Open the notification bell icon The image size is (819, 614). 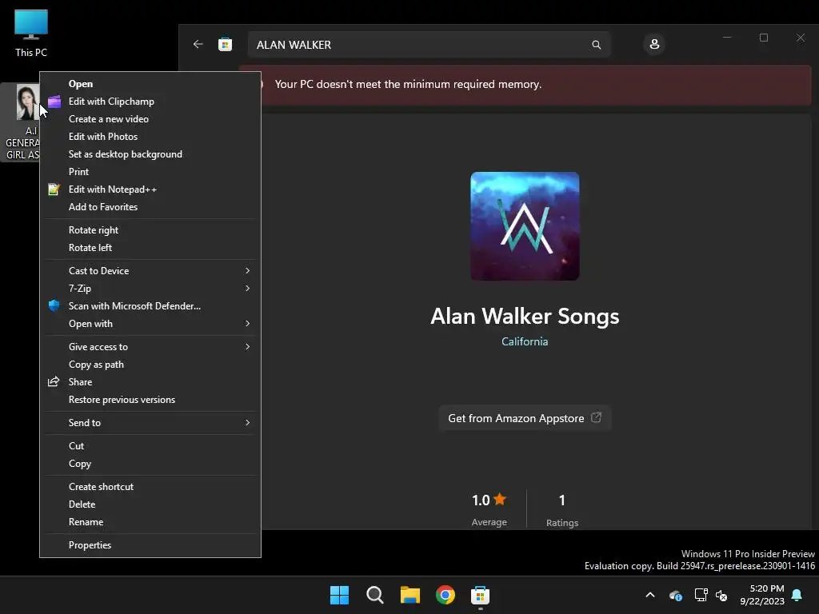(797, 595)
